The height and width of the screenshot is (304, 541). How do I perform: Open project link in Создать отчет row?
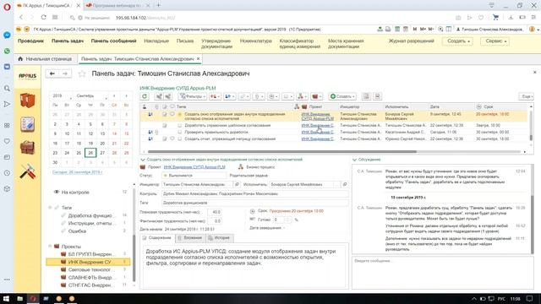tap(318, 138)
